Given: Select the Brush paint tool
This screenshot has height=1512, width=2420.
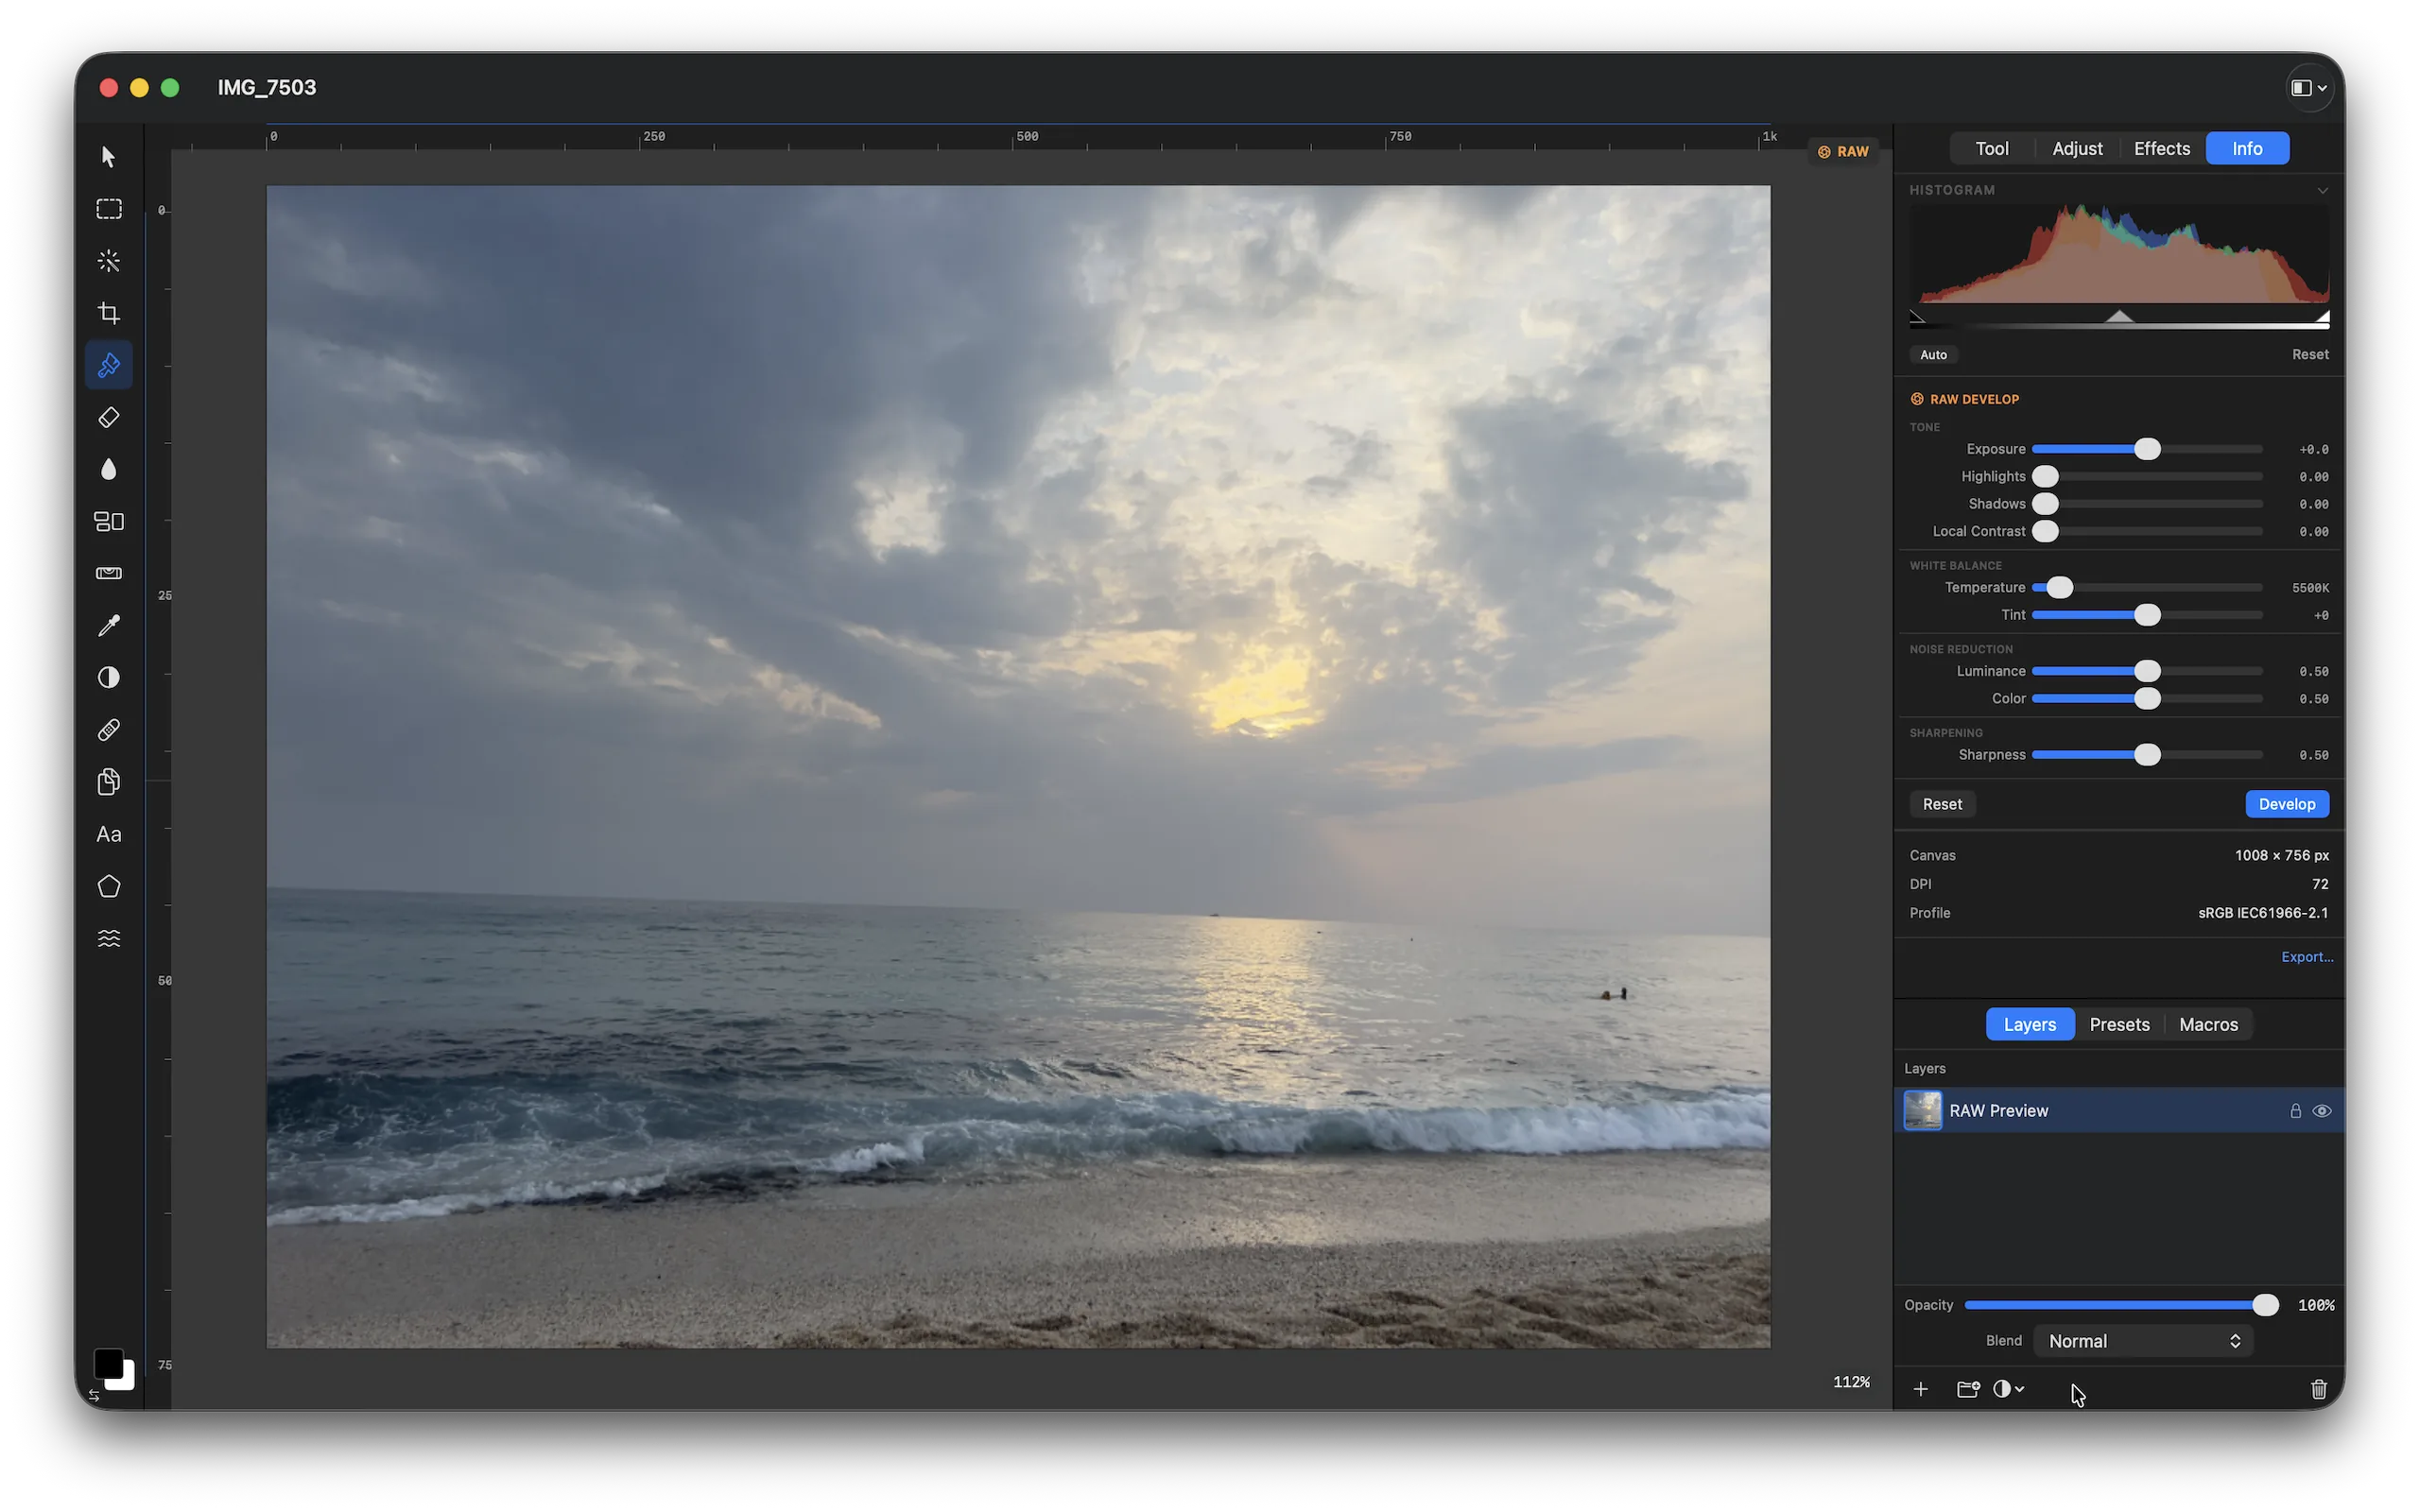Looking at the screenshot, I should click(x=108, y=365).
